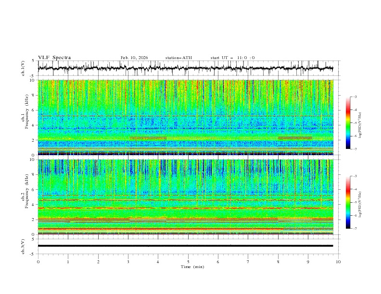Click the '-5' tick on ch.2 color bar
Image resolution: width=381 pixels, height=294 pixels.
tap(355, 202)
